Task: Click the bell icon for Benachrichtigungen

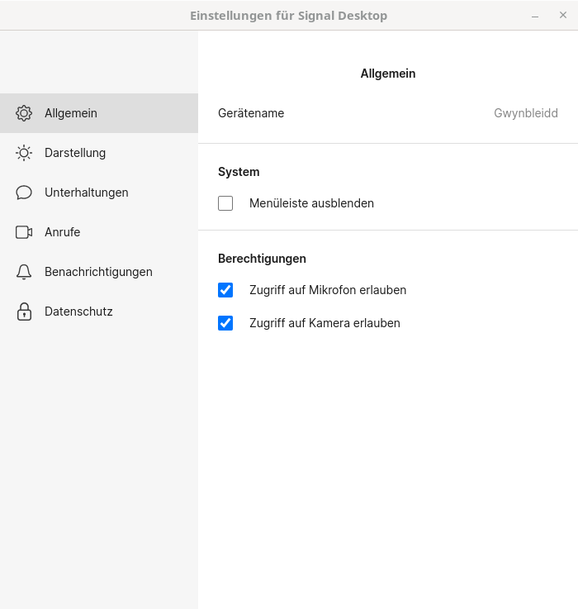Action: [24, 272]
